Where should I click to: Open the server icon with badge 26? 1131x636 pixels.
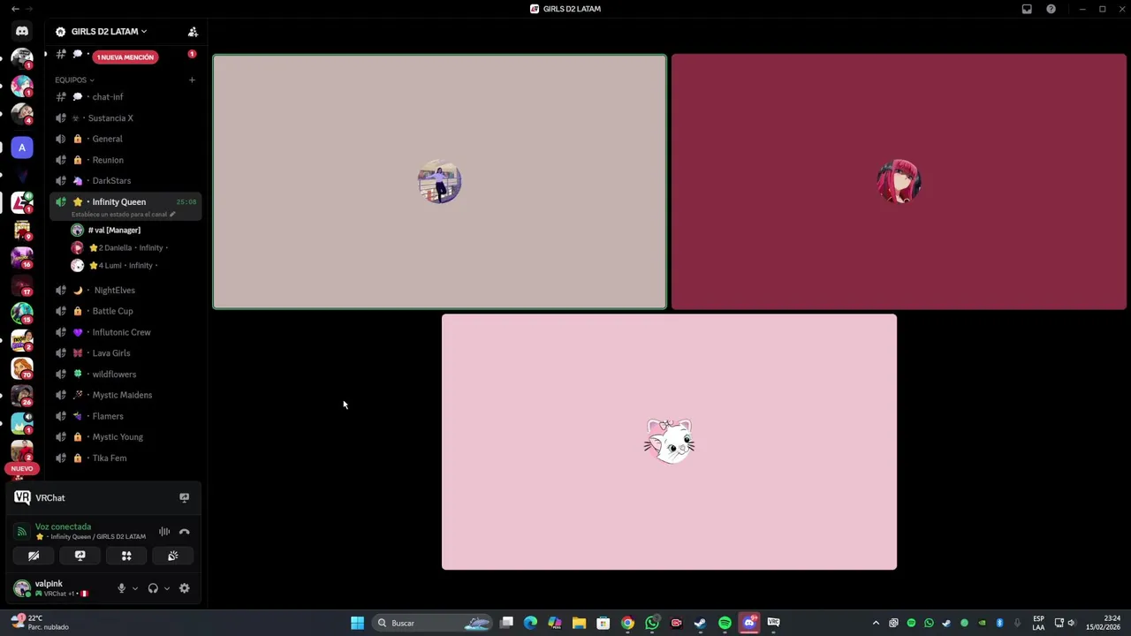(22, 395)
